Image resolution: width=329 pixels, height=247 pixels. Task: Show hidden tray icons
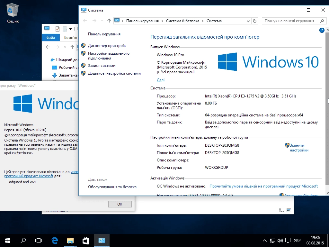tap(265, 241)
